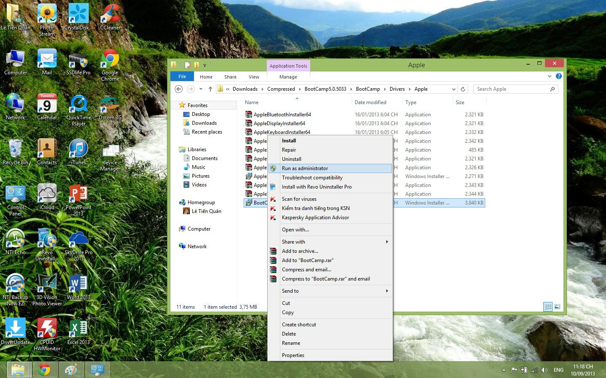Image resolution: width=606 pixels, height=378 pixels.
Task: Click the volume icon in system tray
Action: tap(544, 370)
